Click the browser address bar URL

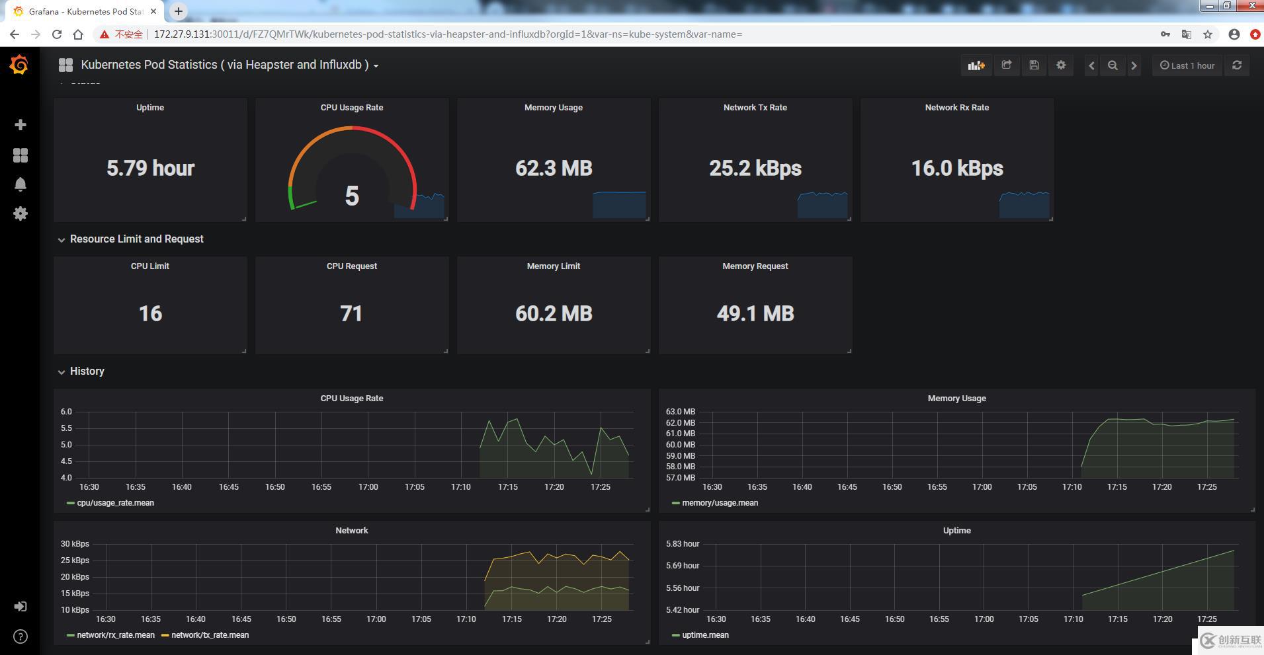pyautogui.click(x=447, y=34)
